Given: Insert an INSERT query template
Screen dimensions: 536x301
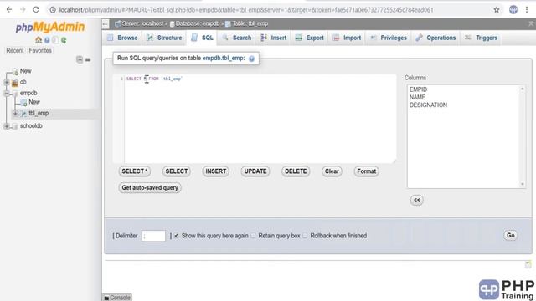Looking at the screenshot, I should tap(216, 171).
